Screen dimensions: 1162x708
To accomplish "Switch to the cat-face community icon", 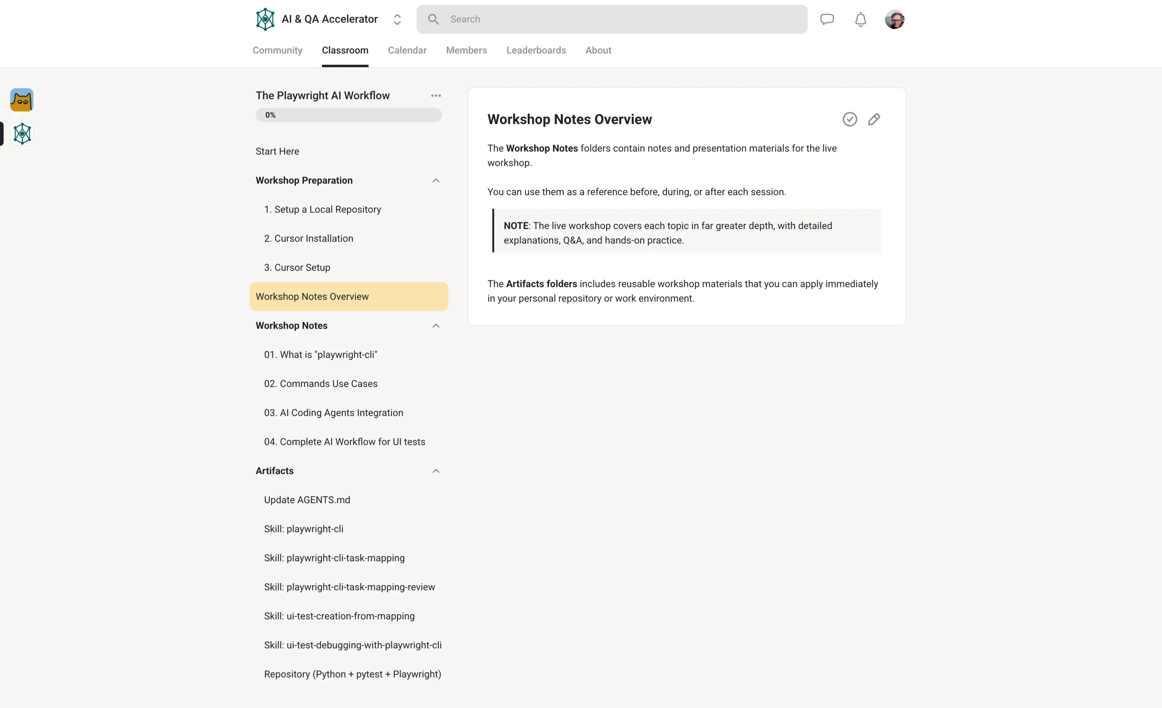I will 22,100.
